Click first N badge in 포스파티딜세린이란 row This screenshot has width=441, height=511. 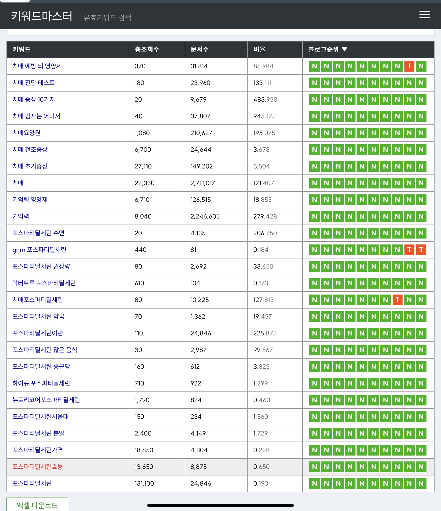(315, 333)
